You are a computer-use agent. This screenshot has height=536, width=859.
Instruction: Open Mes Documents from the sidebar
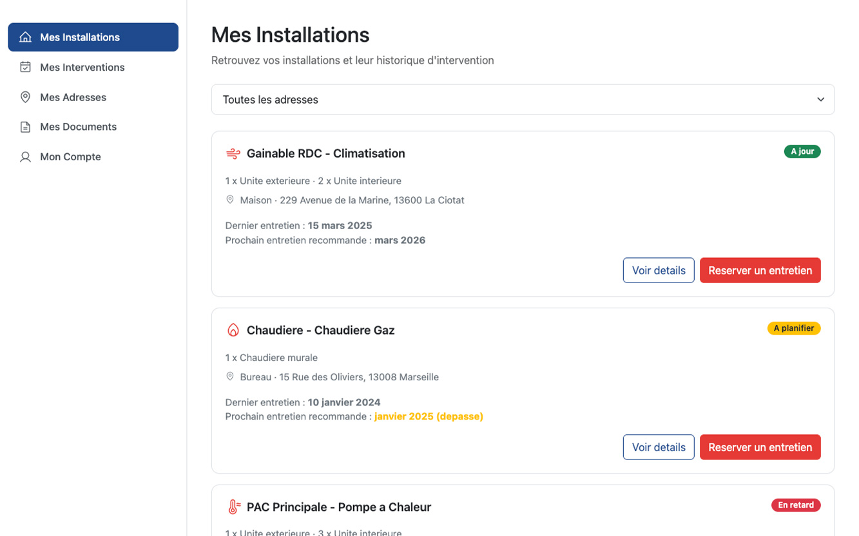pyautogui.click(x=78, y=127)
